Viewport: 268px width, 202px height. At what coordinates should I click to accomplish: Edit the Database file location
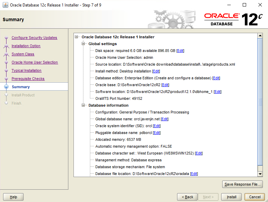194,174
